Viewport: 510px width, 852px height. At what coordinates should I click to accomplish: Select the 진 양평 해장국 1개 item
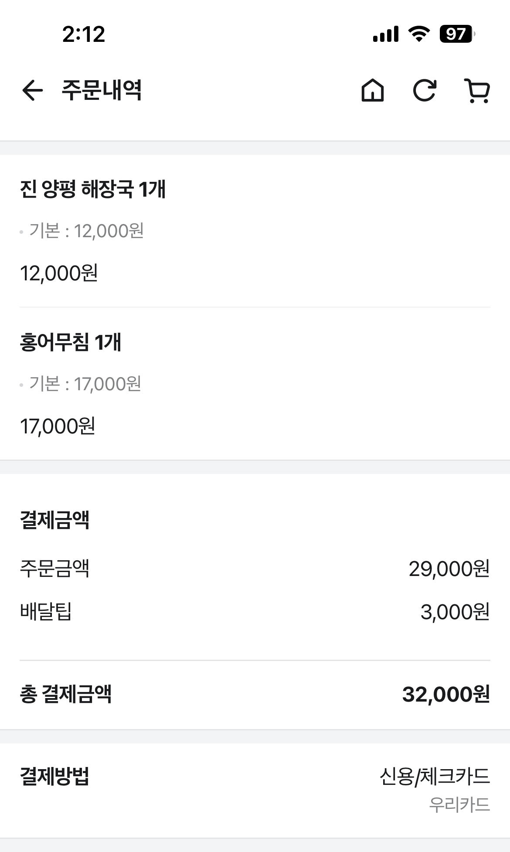point(93,189)
